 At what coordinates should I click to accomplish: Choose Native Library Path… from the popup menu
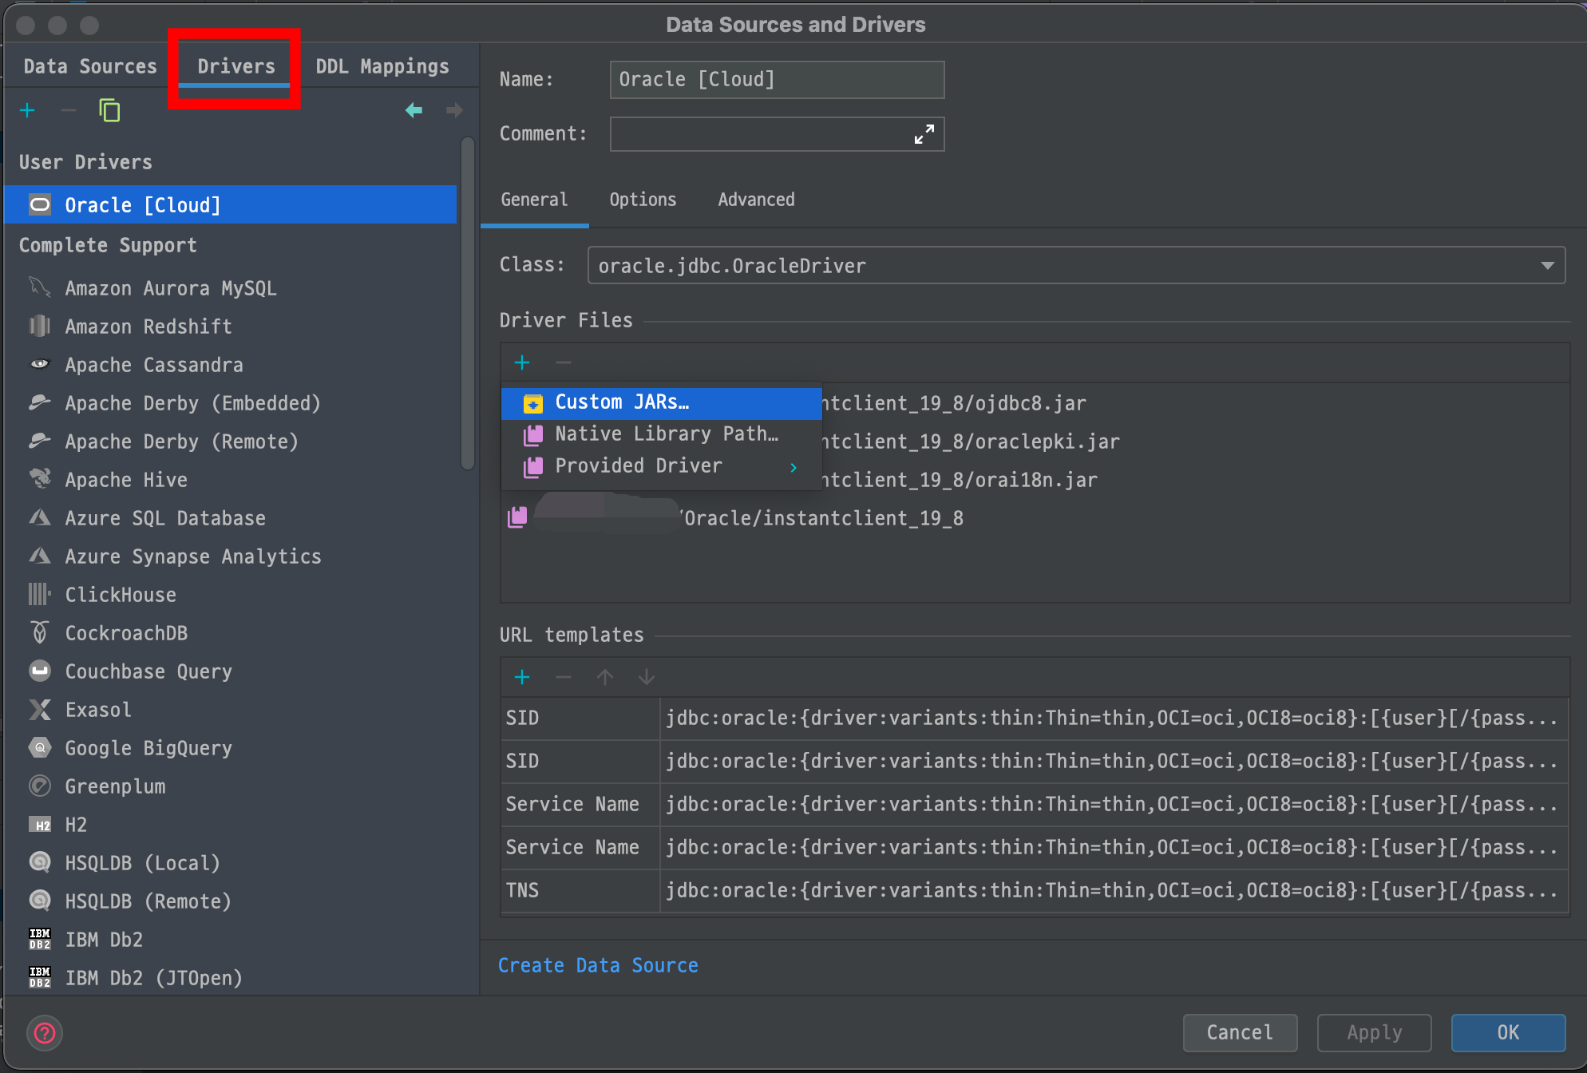tap(662, 434)
